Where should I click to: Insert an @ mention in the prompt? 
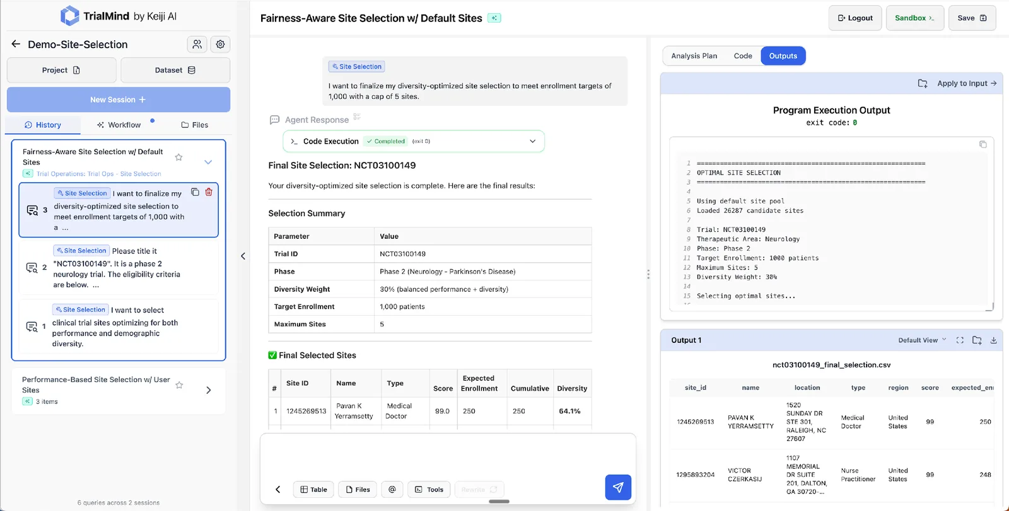tap(392, 490)
